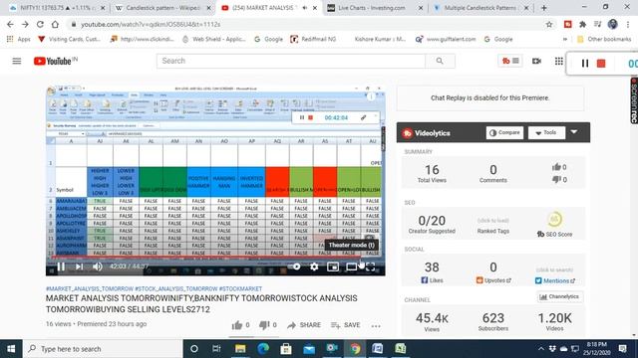The height and width of the screenshot is (358, 638).
Task: Click the browser address bar
Action: 305,24
